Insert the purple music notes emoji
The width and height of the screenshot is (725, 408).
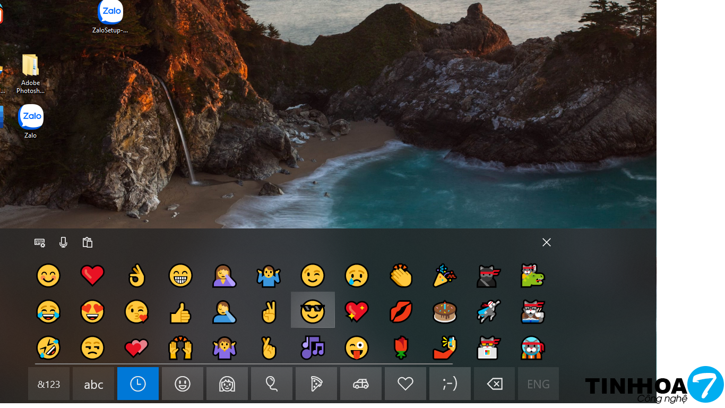point(313,347)
